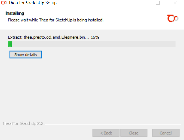Click the greyed-out Close button at the bottom
Screen dimensions: 184x140
(134, 133)
